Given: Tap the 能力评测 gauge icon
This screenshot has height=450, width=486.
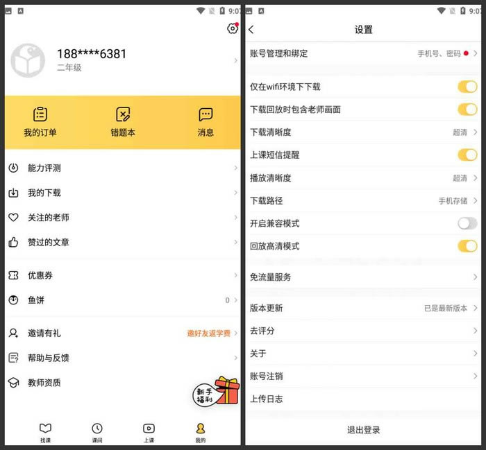Looking at the screenshot, I should [x=13, y=168].
